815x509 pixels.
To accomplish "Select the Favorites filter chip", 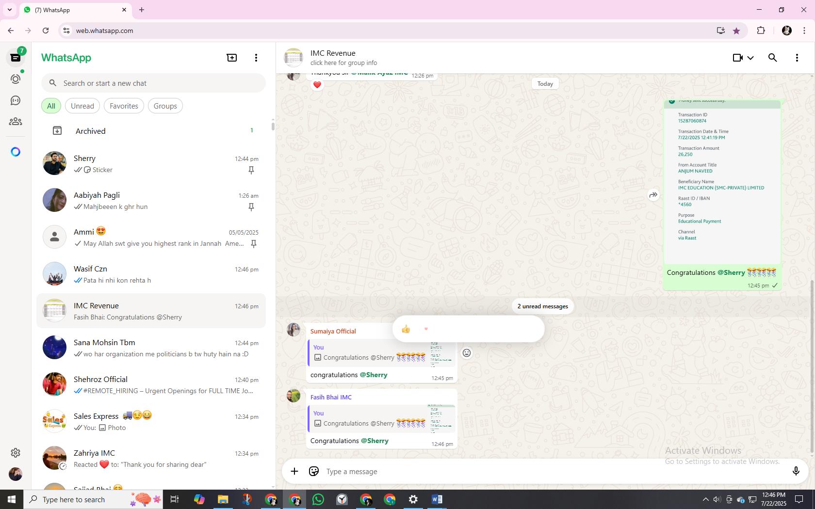I will pos(124,106).
